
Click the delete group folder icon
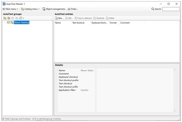tap(13, 18)
